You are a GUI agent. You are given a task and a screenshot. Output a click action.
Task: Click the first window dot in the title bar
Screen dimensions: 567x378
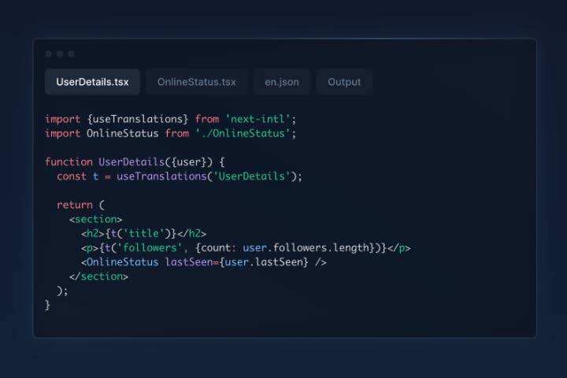pyautogui.click(x=49, y=54)
